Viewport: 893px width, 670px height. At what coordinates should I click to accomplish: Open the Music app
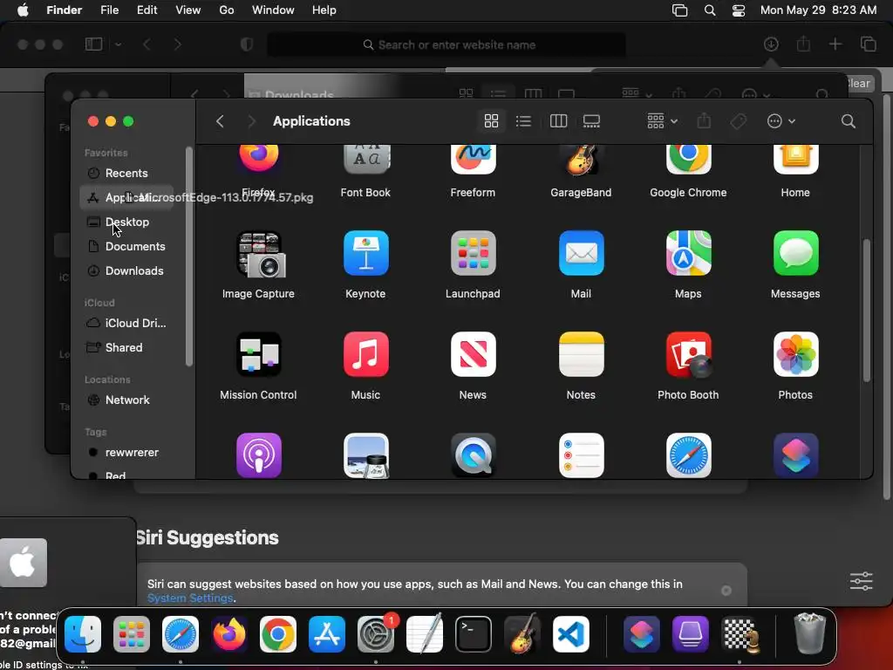coord(366,354)
